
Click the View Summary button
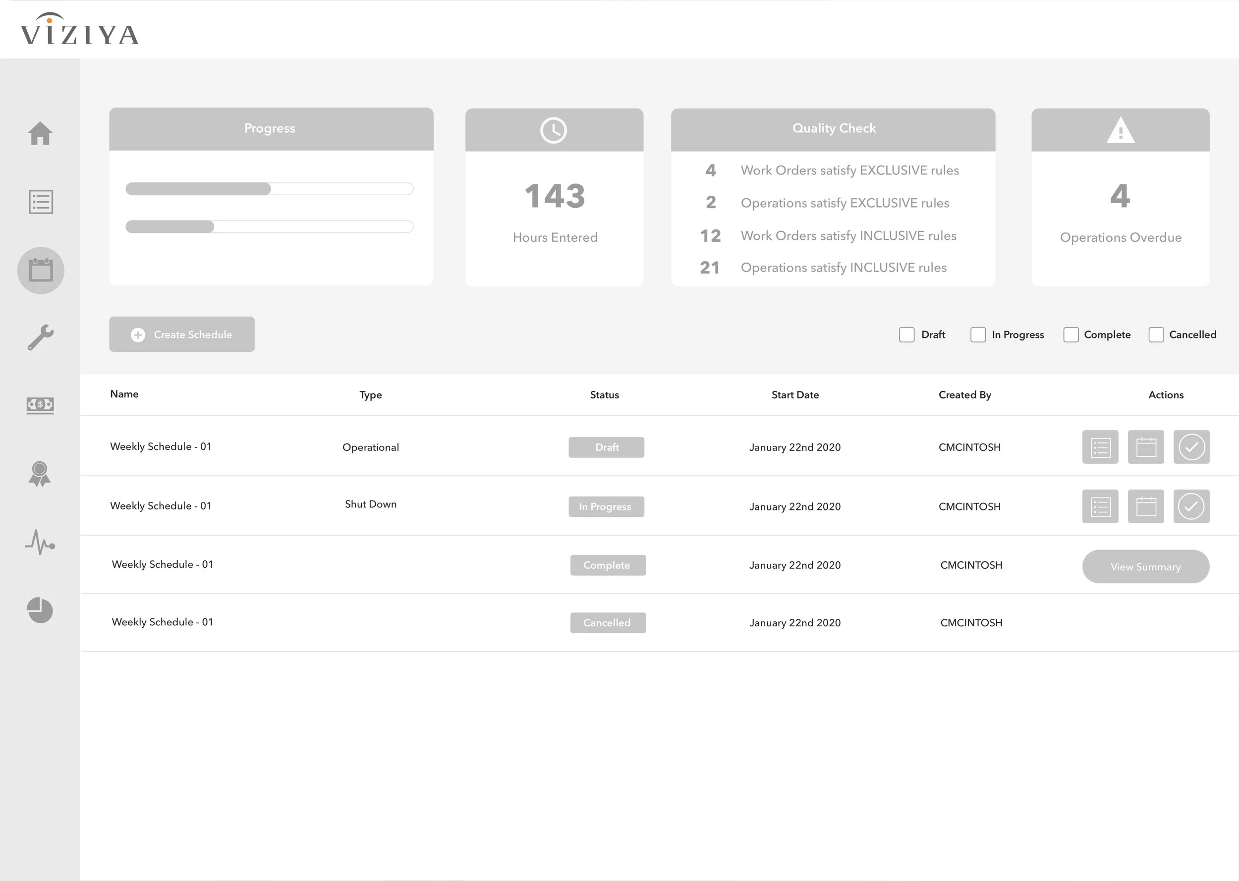[x=1145, y=567]
